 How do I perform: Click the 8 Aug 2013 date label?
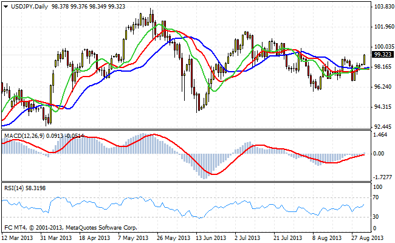pos(327,238)
